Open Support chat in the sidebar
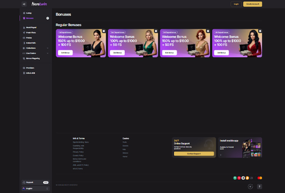285x193 pixels. (x=35, y=182)
